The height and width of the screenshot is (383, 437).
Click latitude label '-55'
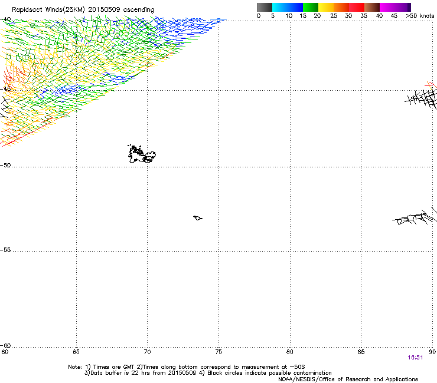5,249
